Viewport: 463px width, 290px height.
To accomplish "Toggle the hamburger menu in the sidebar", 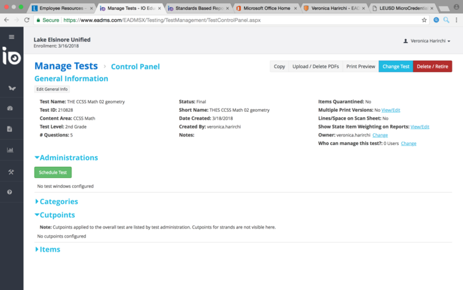I will [11, 37].
